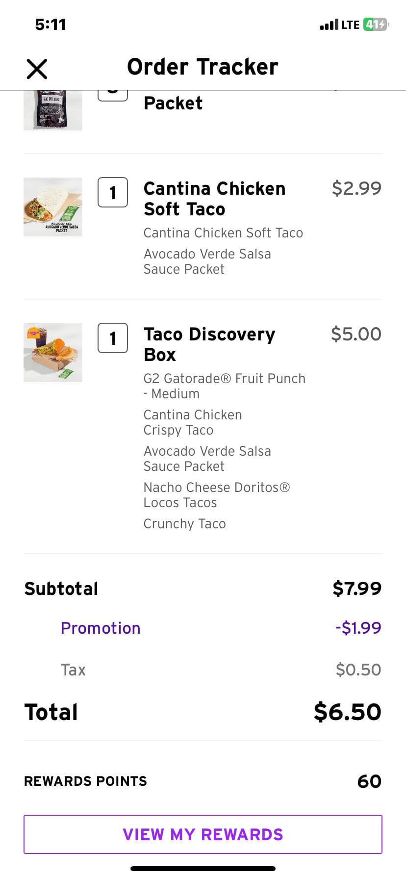The image size is (406, 879).
Task: Tap the home indicator bar at bottom
Action: 203,869
